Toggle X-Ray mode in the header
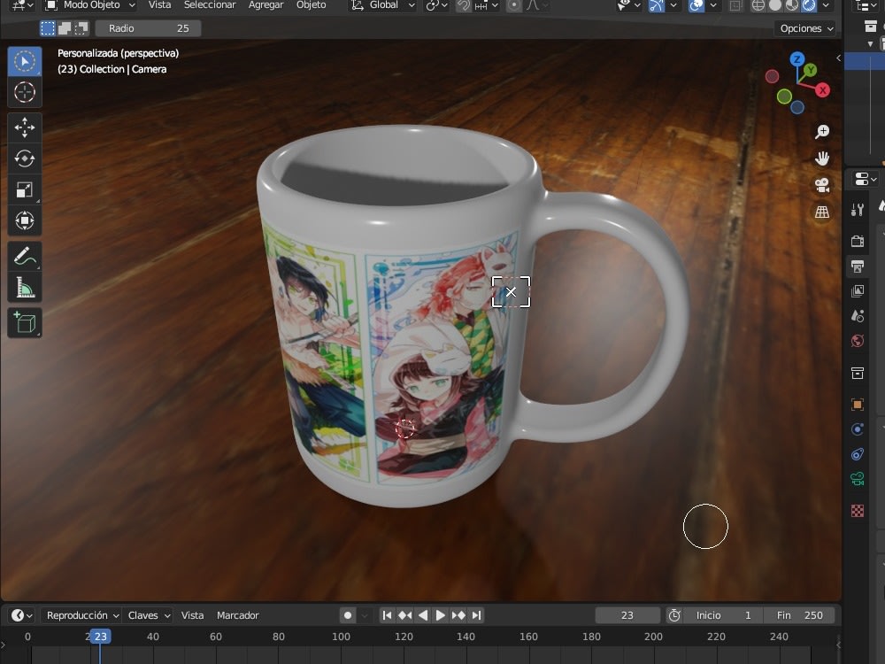Viewport: 885px width, 664px height. pyautogui.click(x=736, y=5)
